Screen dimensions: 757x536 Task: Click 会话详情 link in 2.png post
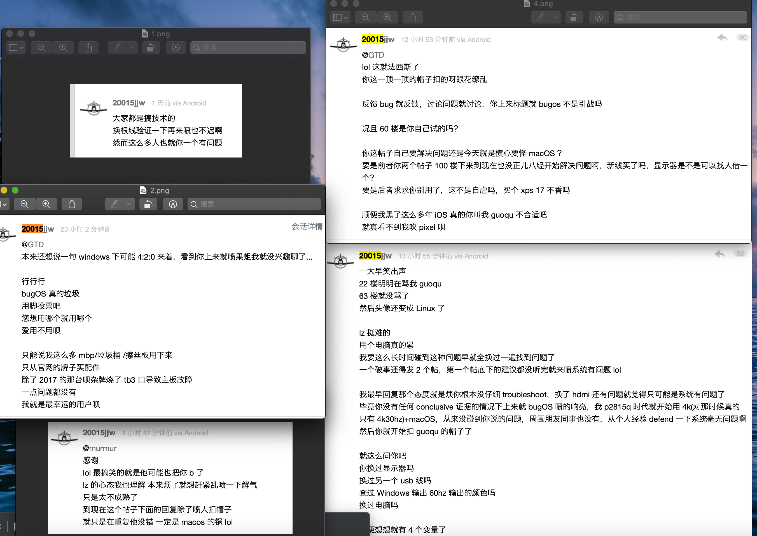coord(307,226)
